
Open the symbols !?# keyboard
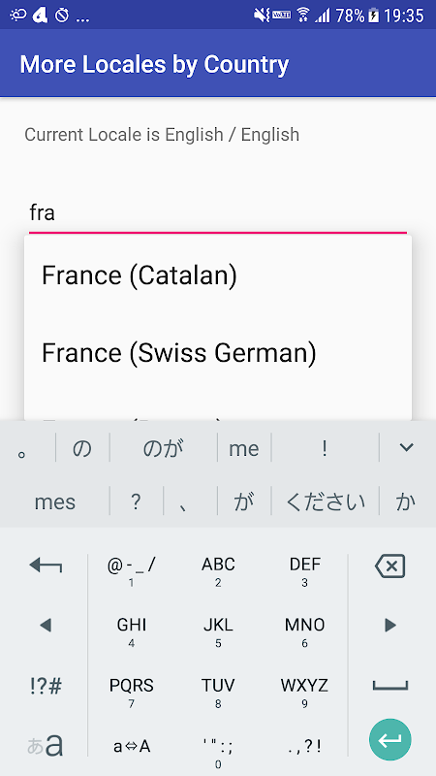45,686
